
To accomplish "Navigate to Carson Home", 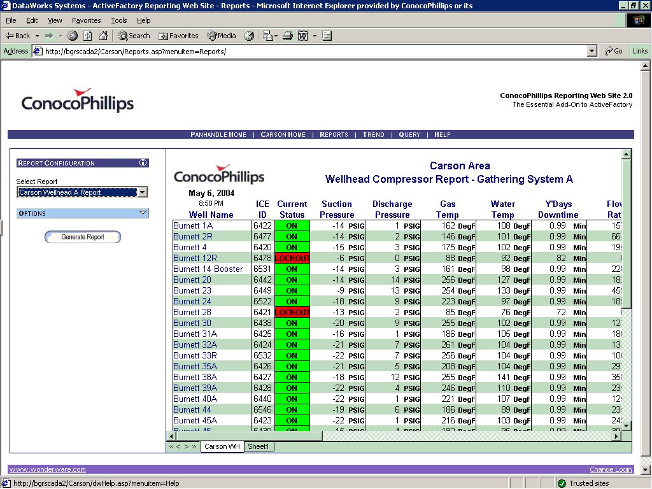I will pyautogui.click(x=283, y=135).
